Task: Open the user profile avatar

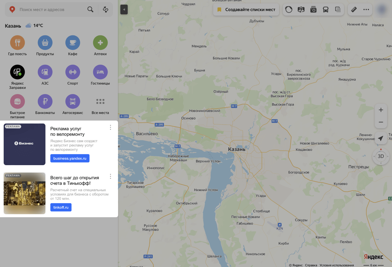Action: click(x=382, y=9)
